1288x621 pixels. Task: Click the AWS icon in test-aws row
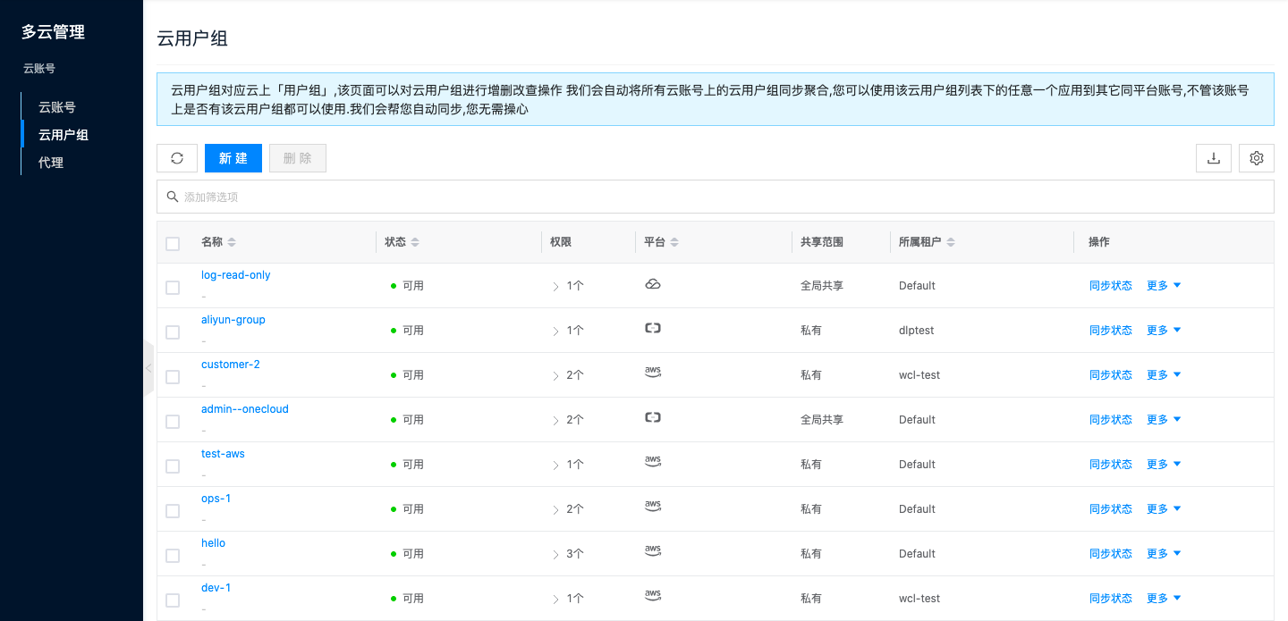point(653,463)
